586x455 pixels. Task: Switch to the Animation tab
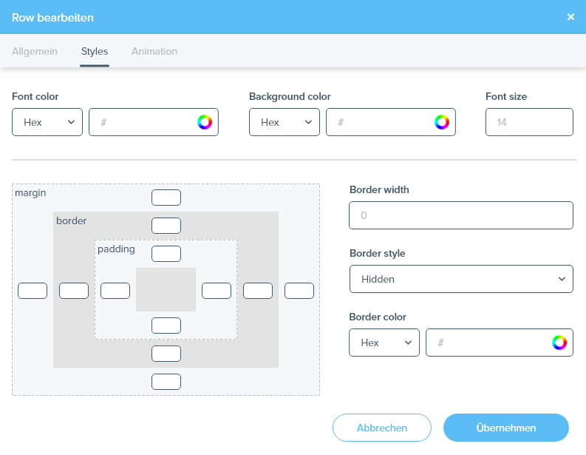tap(154, 52)
